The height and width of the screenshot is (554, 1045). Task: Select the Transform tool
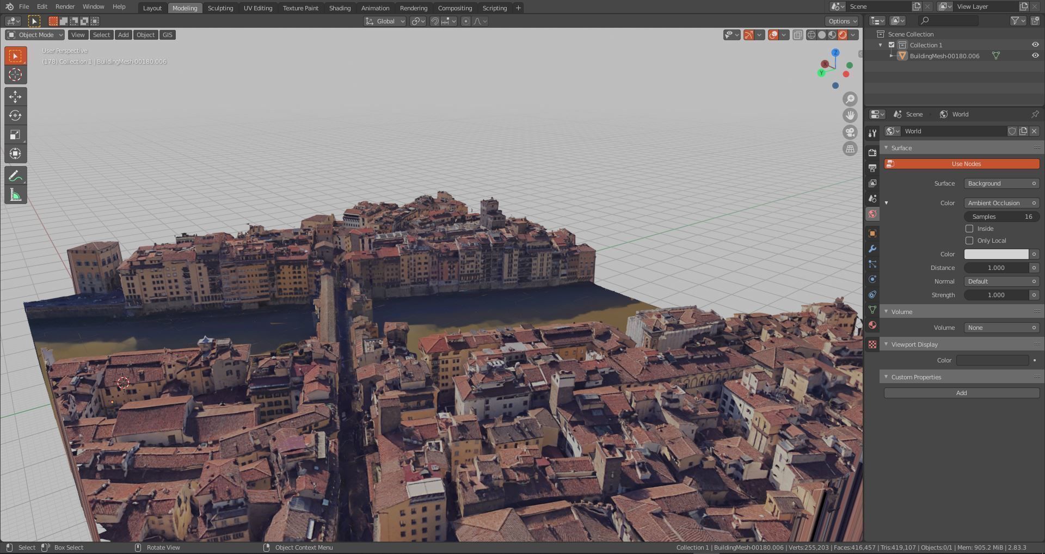point(15,153)
